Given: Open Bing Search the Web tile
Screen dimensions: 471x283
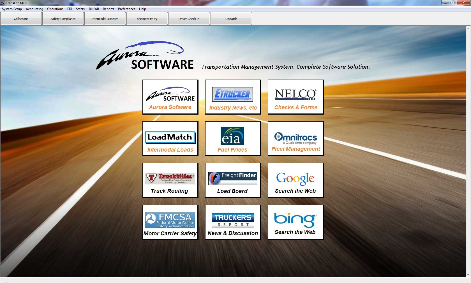Looking at the screenshot, I should pos(296,222).
